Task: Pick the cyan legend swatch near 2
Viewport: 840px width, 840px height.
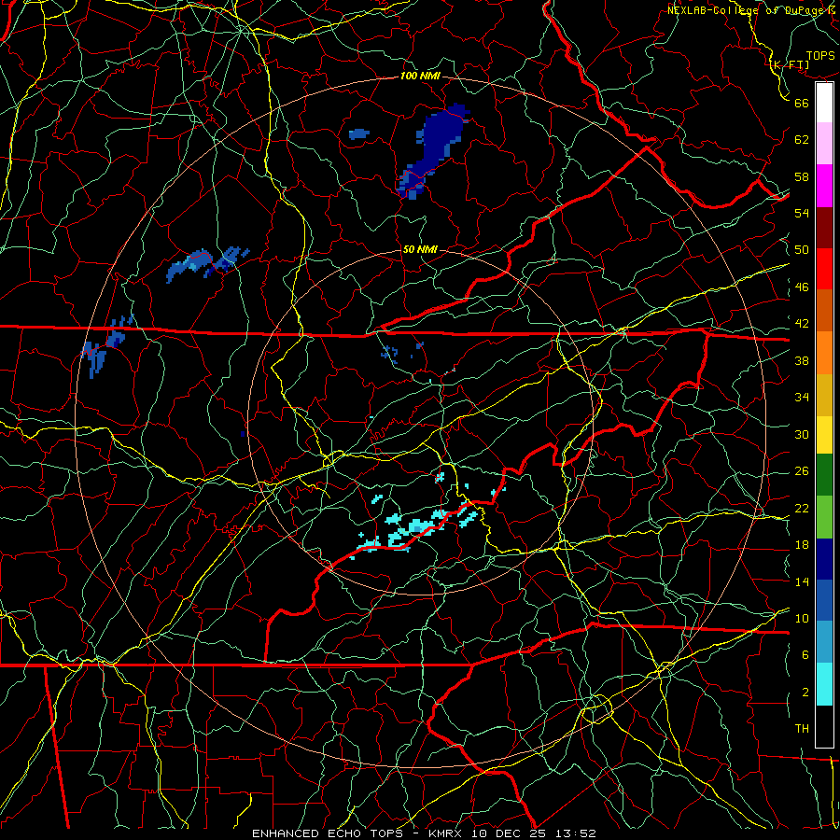Action: click(x=824, y=684)
